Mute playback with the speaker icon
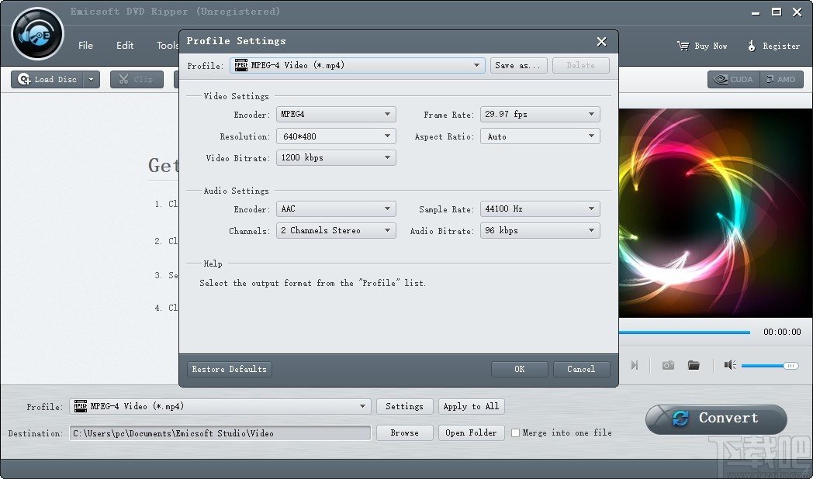 (728, 365)
